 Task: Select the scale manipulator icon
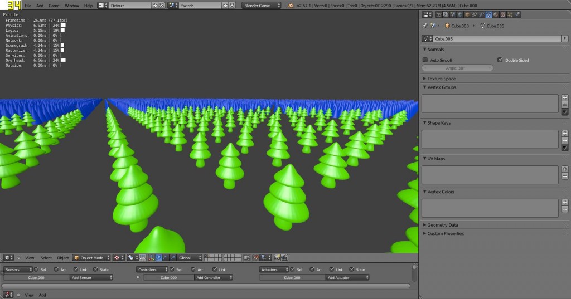(173, 258)
